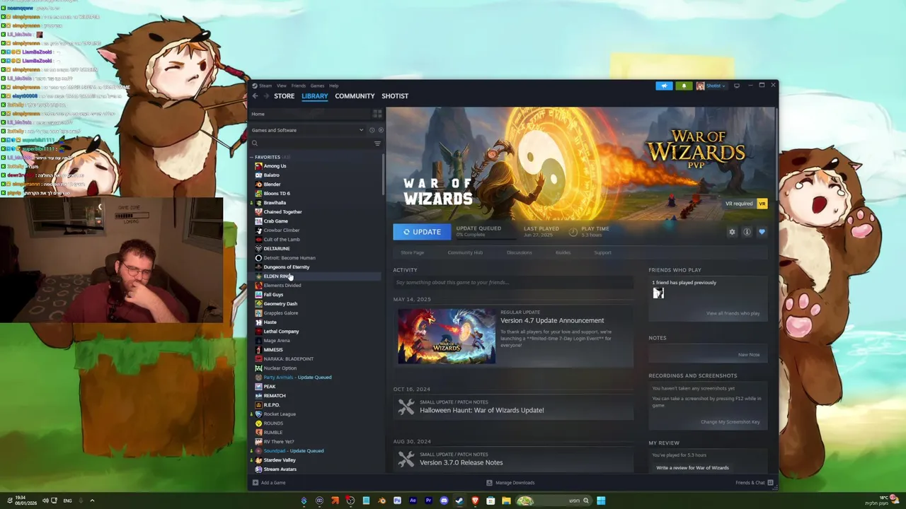Switch to the Community tab
Image resolution: width=906 pixels, height=509 pixels.
355,96
